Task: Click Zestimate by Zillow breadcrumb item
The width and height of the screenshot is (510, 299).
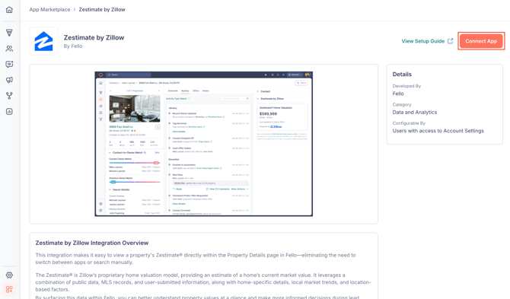Action: point(102,9)
